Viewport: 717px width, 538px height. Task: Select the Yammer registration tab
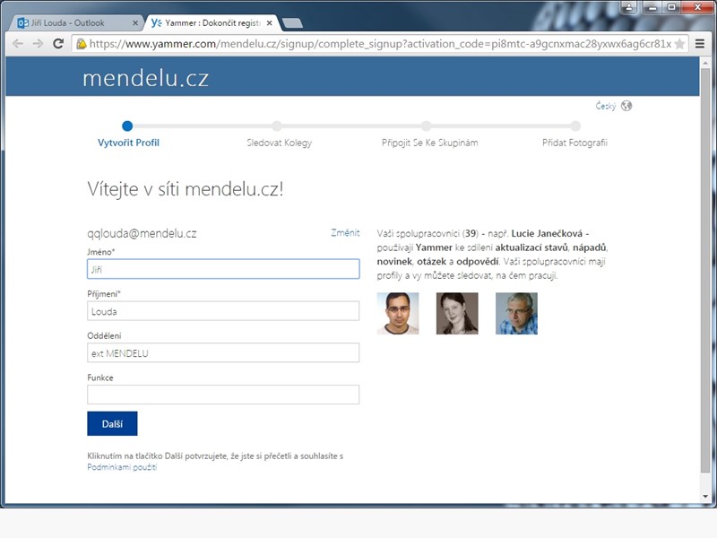(211, 22)
